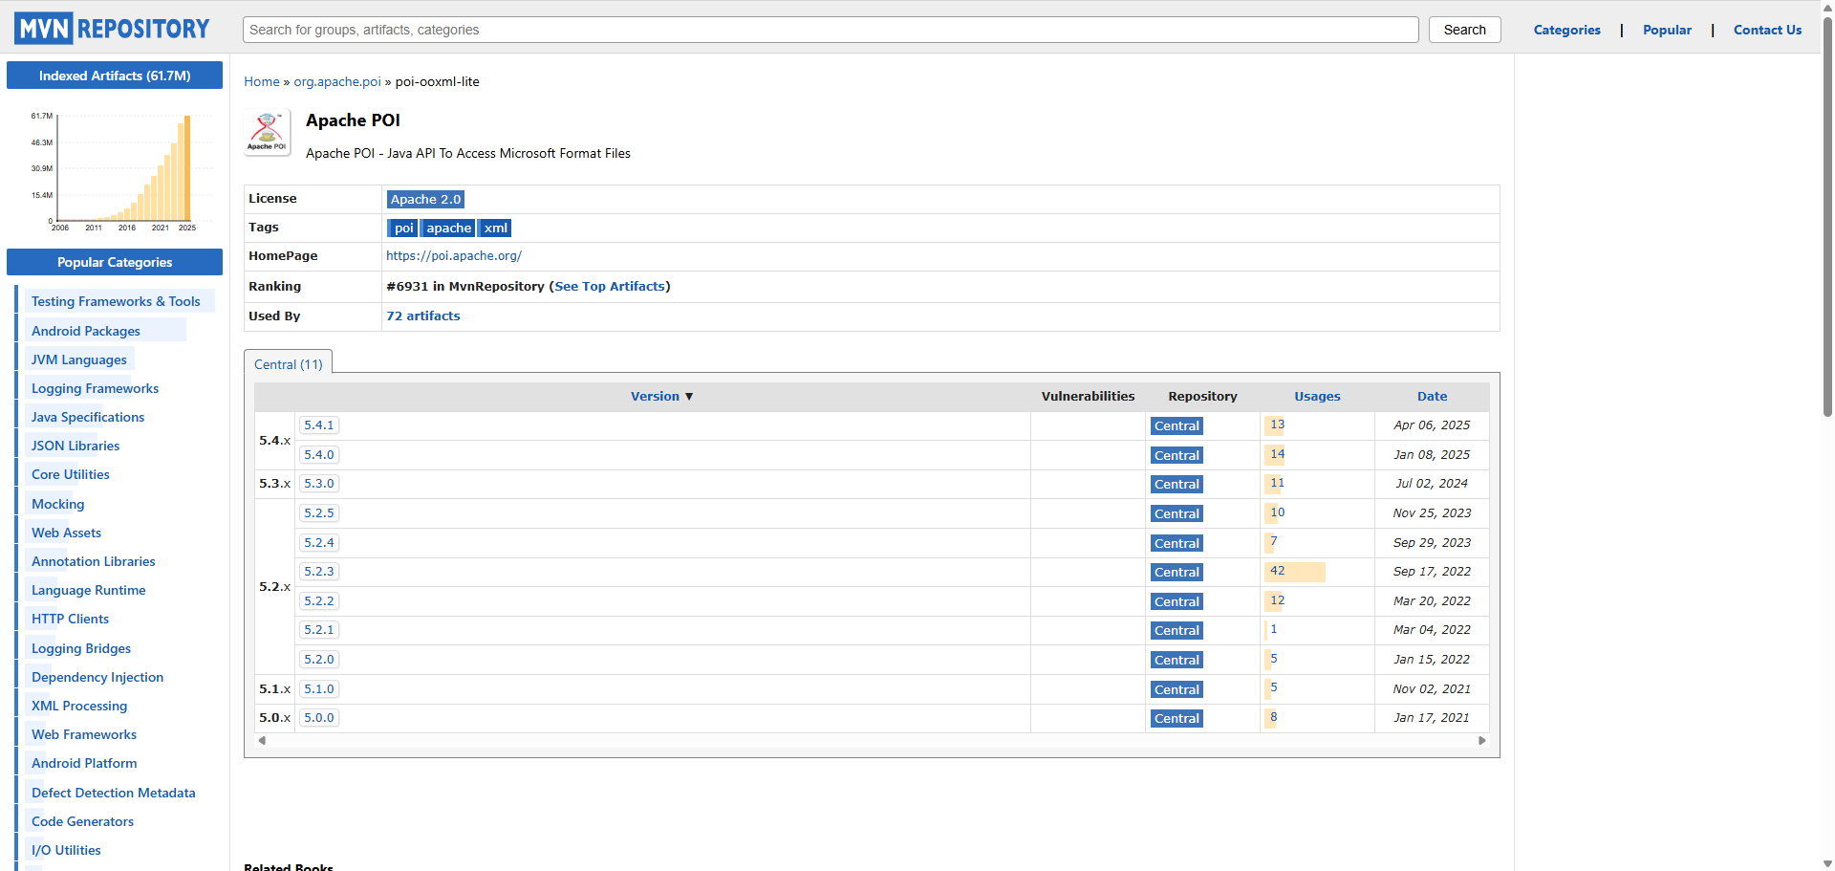Open Annotation Libraries category
The image size is (1835, 871).
(x=93, y=561)
